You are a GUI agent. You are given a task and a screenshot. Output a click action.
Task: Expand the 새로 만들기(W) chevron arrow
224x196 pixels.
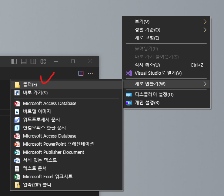pos(205,84)
